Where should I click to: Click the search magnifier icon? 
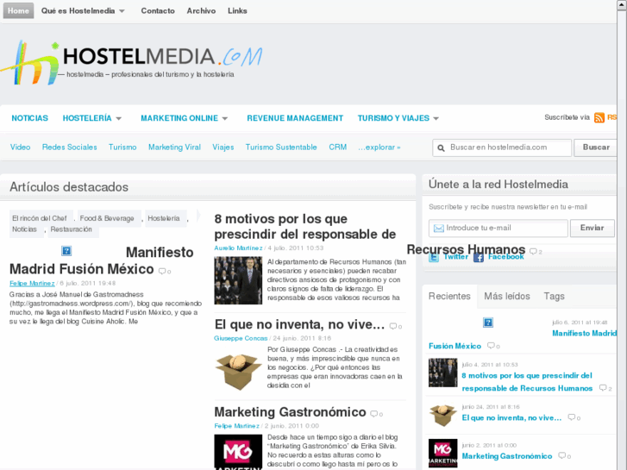click(441, 148)
